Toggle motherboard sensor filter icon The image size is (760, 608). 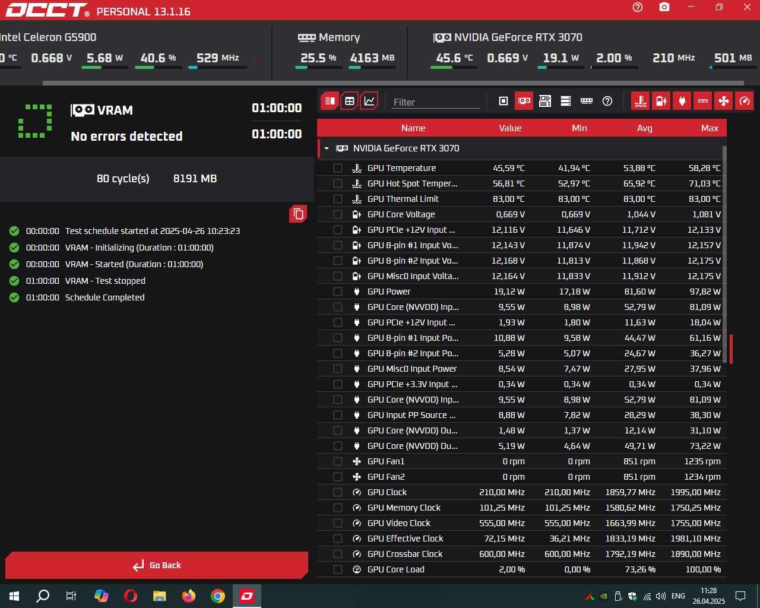pyautogui.click(x=545, y=101)
